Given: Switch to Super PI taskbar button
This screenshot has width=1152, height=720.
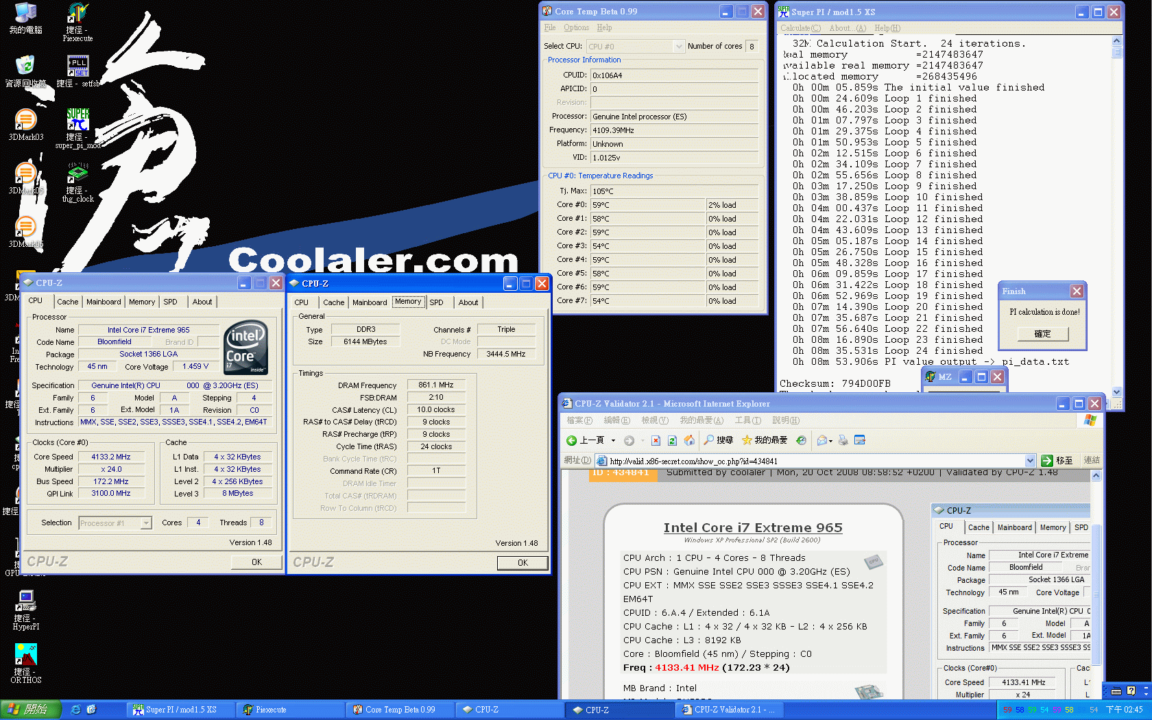Looking at the screenshot, I should (x=180, y=710).
